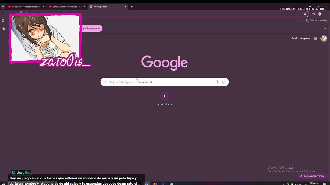The height and width of the screenshot is (185, 330).
Task: Close the Nueva pestaña tab
Action: pyautogui.click(x=126, y=7)
